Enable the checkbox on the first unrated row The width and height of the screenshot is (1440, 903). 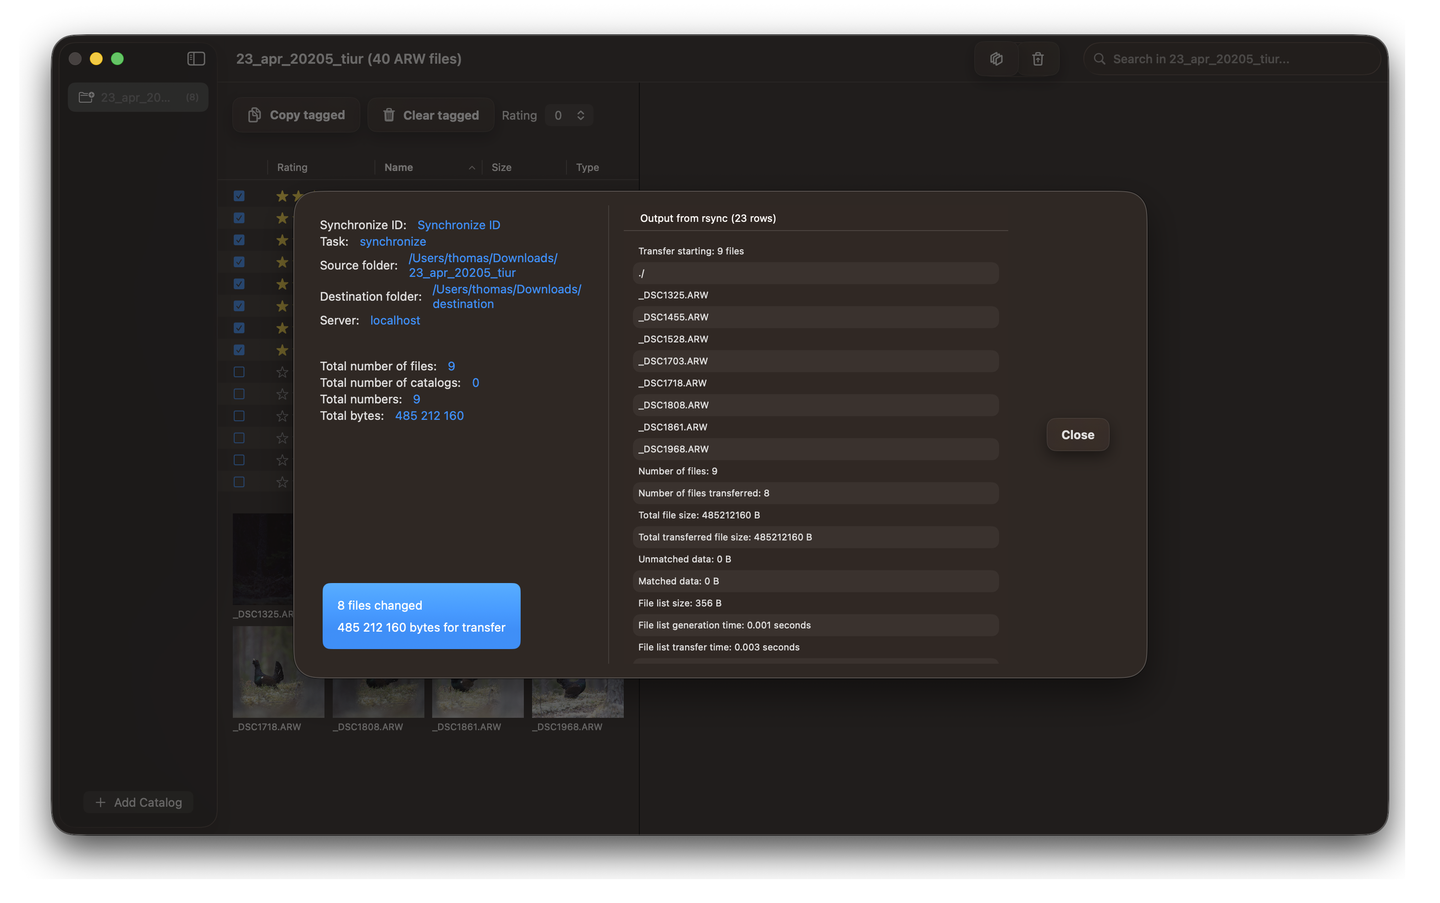(239, 371)
